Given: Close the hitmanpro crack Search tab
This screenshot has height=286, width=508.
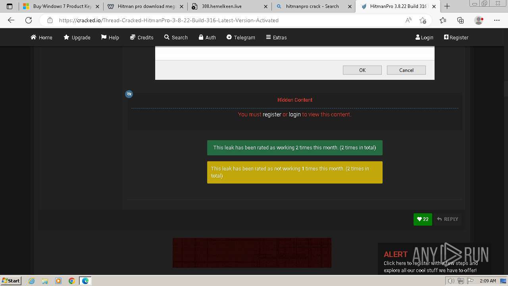Looking at the screenshot, I should [350, 6].
